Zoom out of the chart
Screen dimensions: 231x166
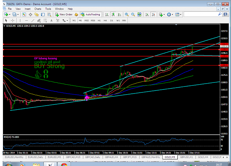click(133, 14)
